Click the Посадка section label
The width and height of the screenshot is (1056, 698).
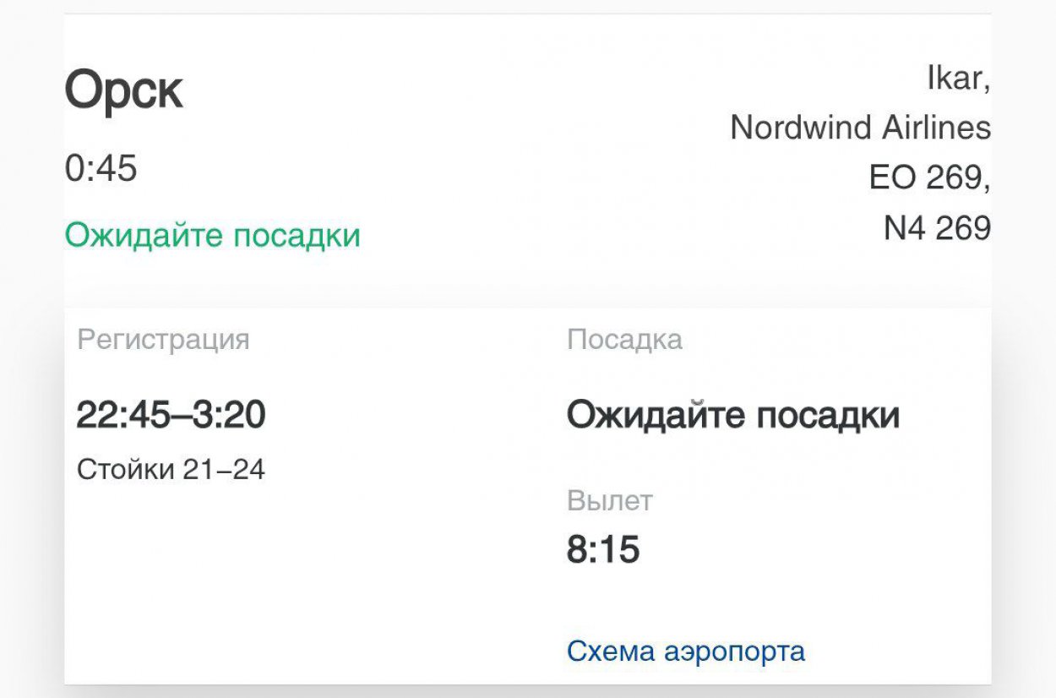click(x=624, y=340)
